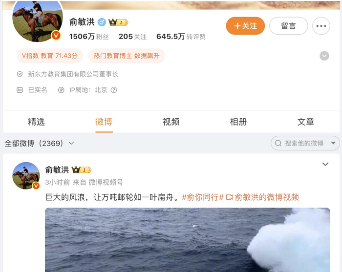This screenshot has width=342, height=272.
Task: Open the search box dropdown triangle
Action: (x=333, y=143)
